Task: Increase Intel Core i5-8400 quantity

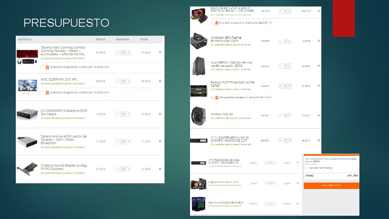Action: tap(274, 204)
